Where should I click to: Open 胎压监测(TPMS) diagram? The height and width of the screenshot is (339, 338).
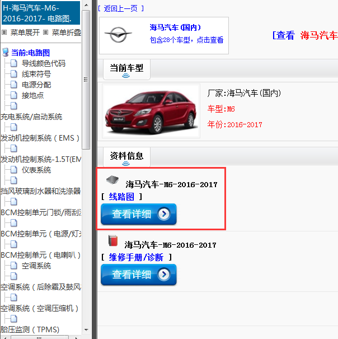(x=30, y=329)
